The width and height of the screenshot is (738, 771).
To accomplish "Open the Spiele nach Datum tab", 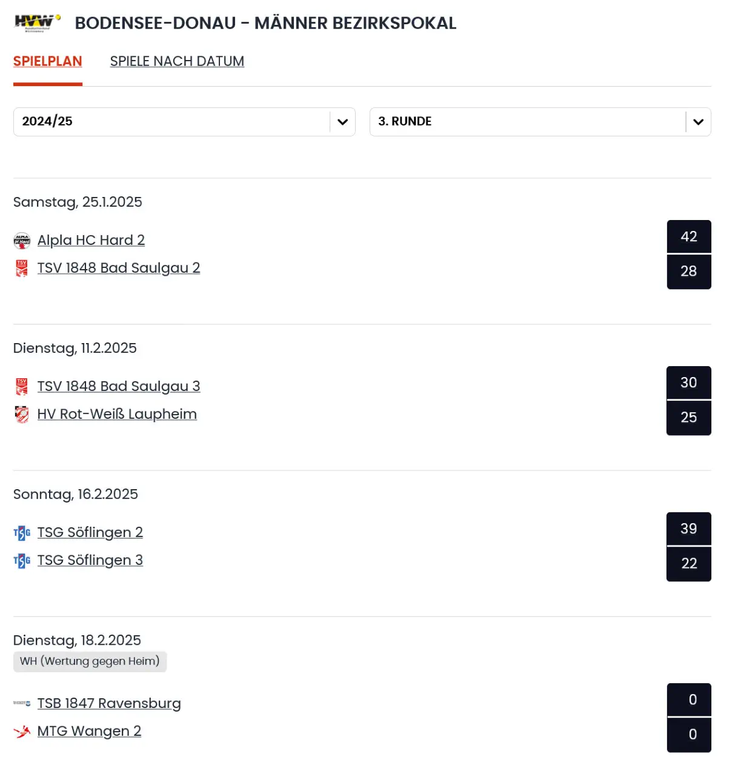I will (177, 61).
